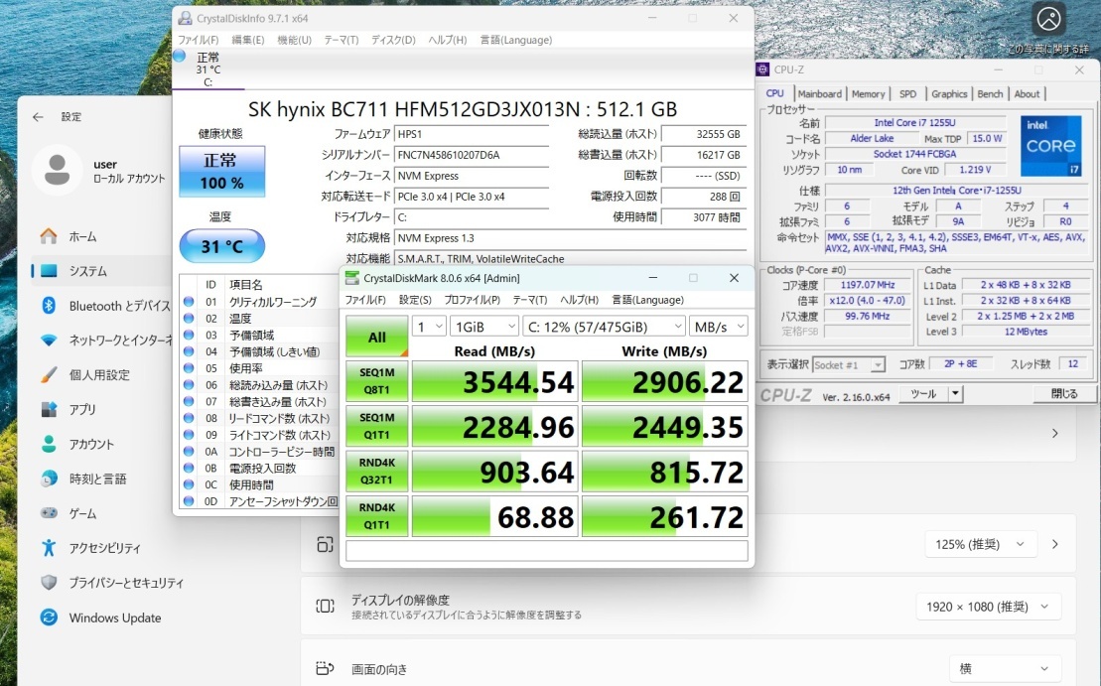Click the 31 °C temperature indicator
1101x686 pixels.
(222, 245)
